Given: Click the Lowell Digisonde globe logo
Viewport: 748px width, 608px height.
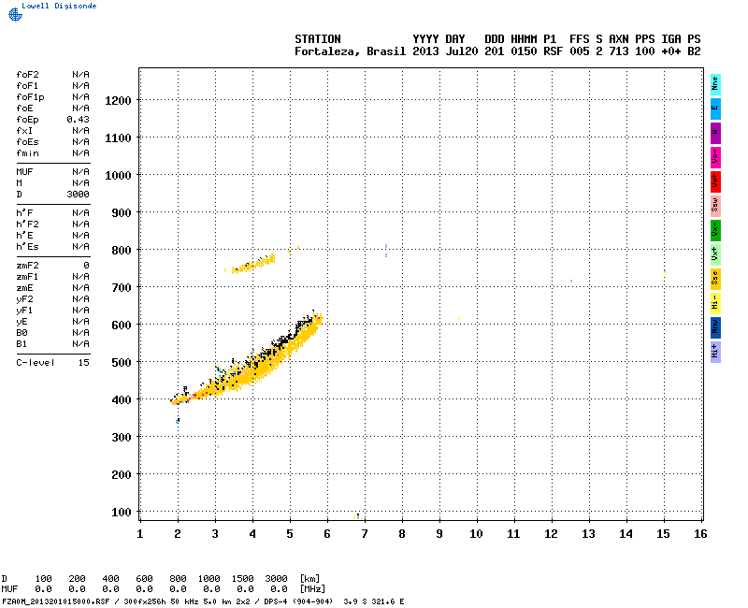Looking at the screenshot, I should coord(15,14).
